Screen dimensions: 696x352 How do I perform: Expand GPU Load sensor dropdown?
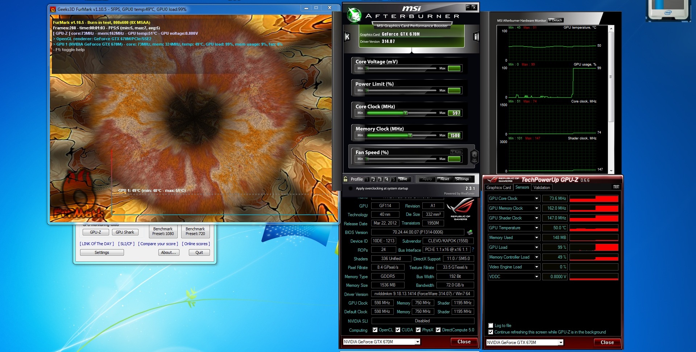pyautogui.click(x=537, y=247)
